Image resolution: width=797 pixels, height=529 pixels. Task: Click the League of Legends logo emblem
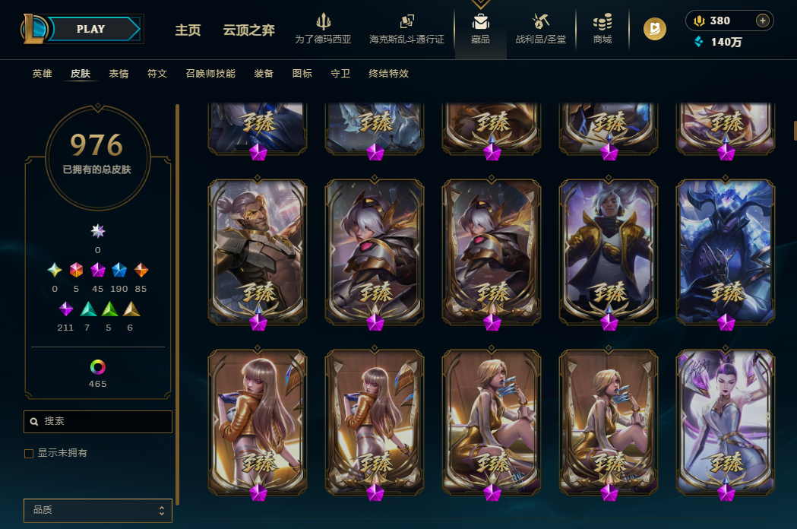click(33, 29)
